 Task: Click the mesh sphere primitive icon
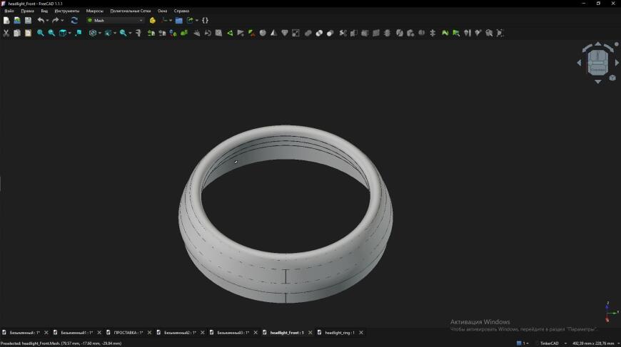[x=263, y=33]
